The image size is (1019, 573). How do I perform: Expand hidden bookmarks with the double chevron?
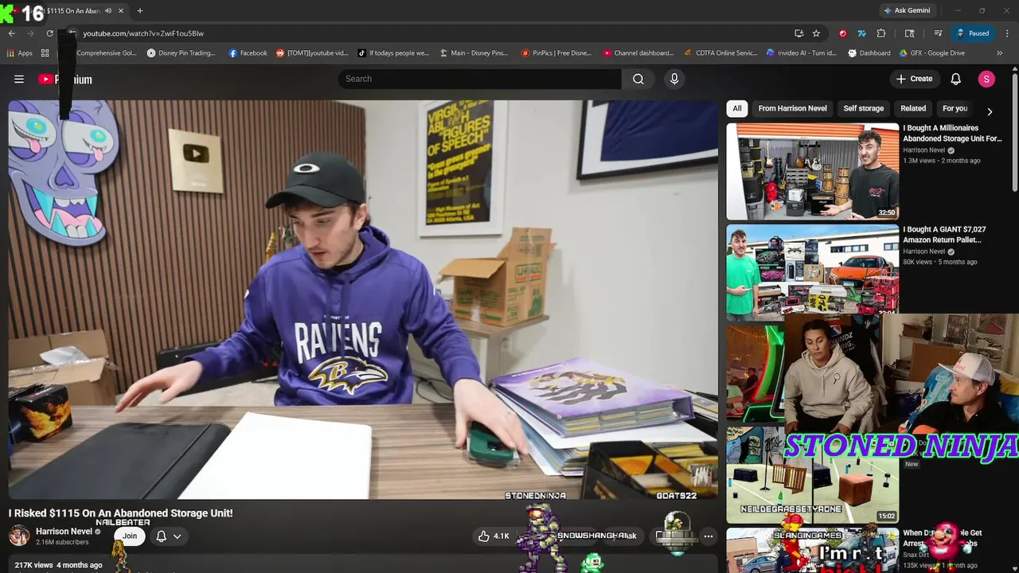coord(1000,53)
